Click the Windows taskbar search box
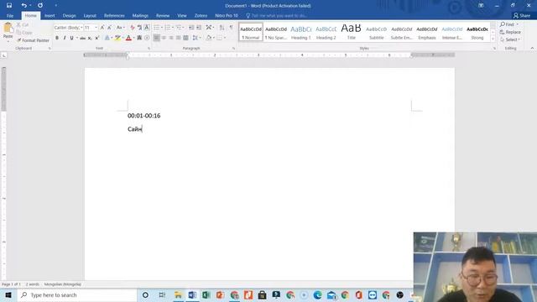The width and height of the screenshot is (537, 302). tap(77, 295)
